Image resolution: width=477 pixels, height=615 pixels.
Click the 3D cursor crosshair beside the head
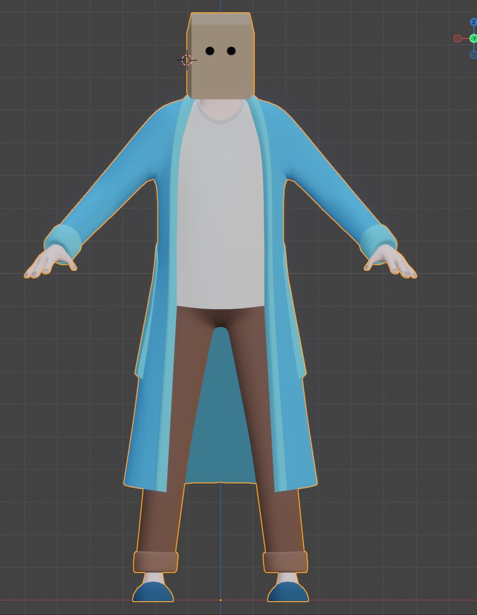click(187, 60)
